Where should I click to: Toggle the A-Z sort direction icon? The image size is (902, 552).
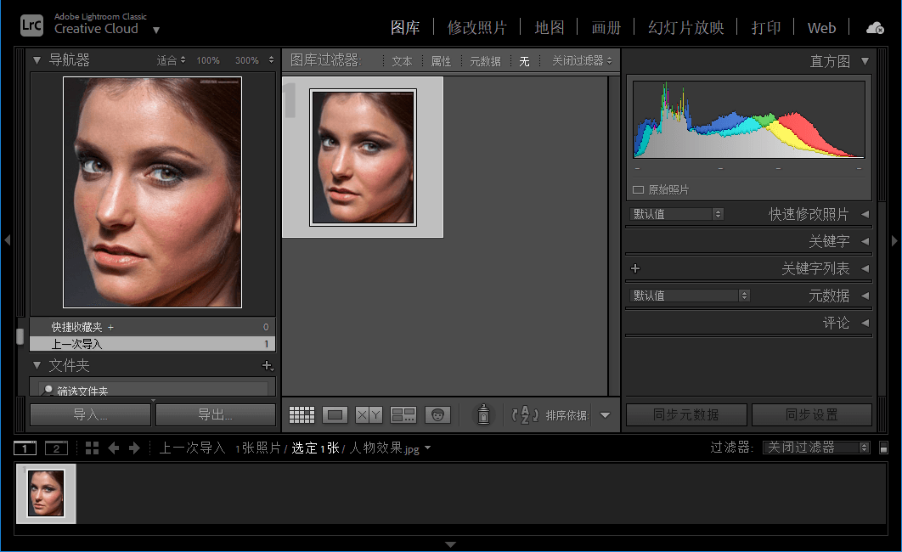(525, 414)
